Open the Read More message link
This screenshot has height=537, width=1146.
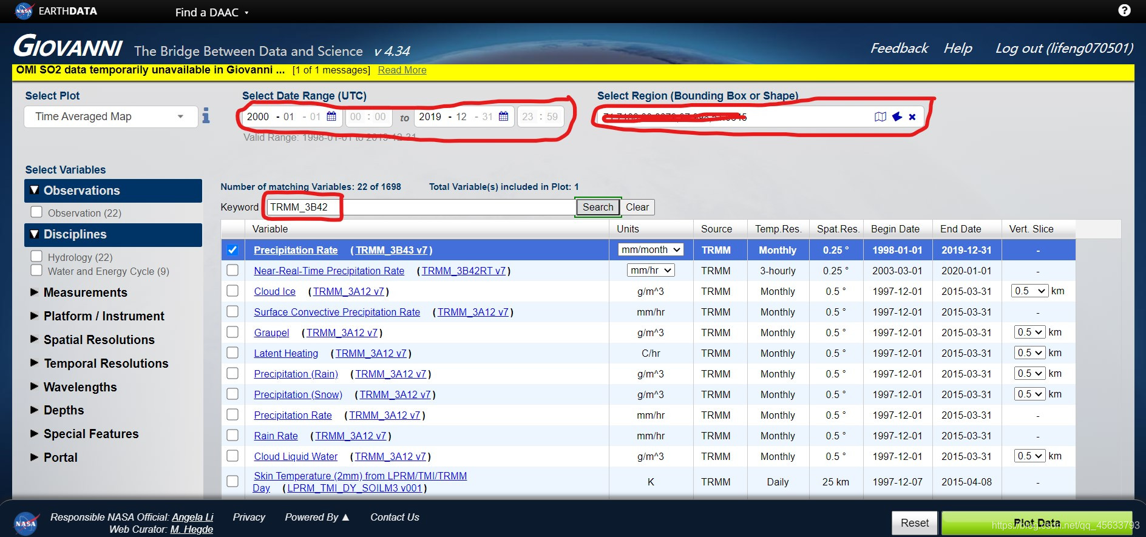coord(402,70)
